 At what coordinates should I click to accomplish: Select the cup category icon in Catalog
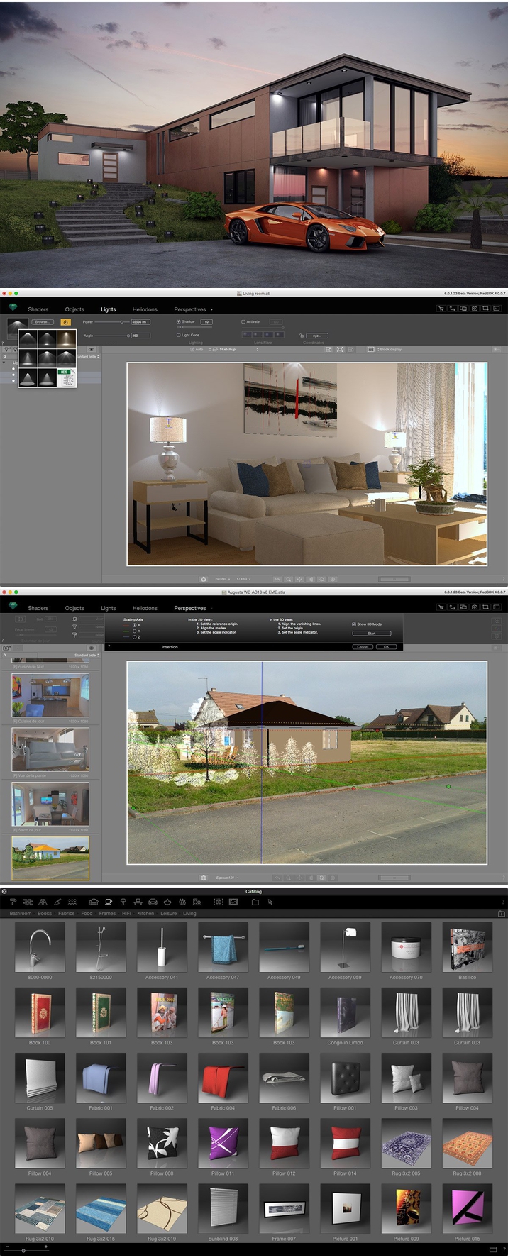(x=109, y=902)
